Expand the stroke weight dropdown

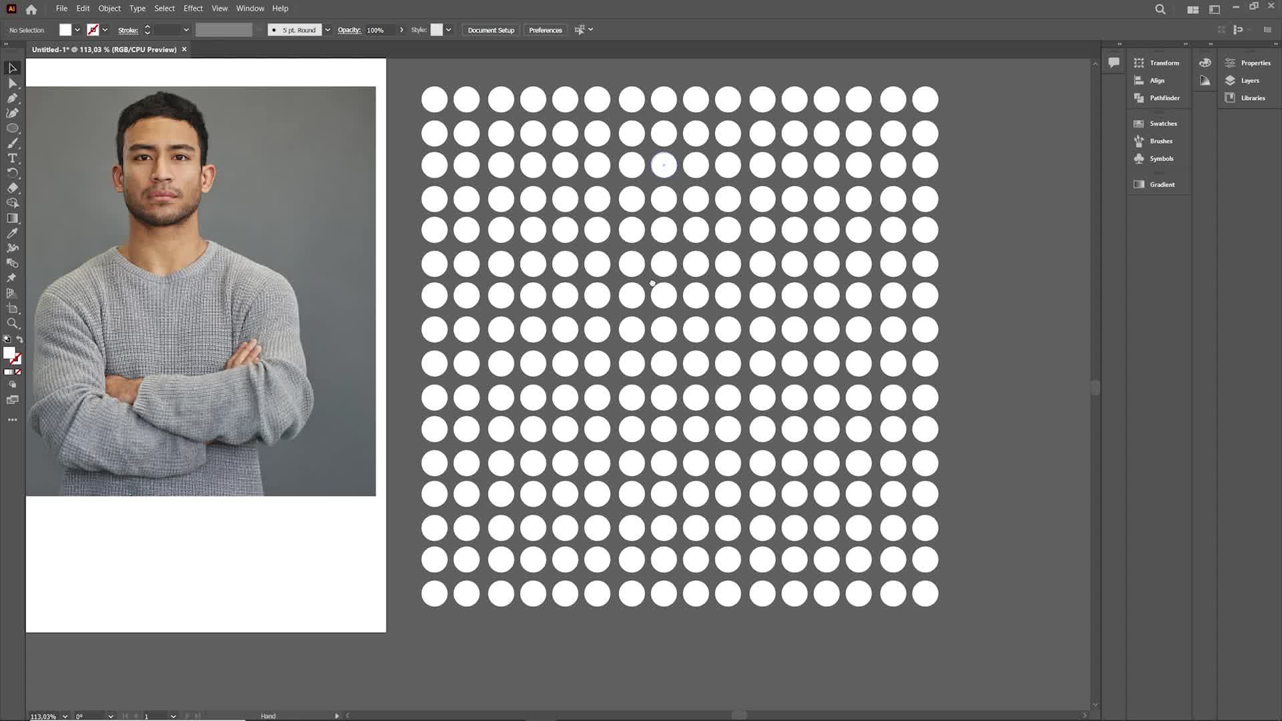click(x=186, y=30)
